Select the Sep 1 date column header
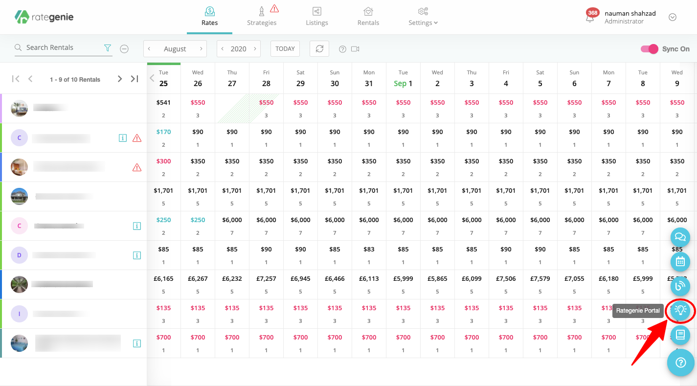This screenshot has height=386, width=697. coord(403,78)
